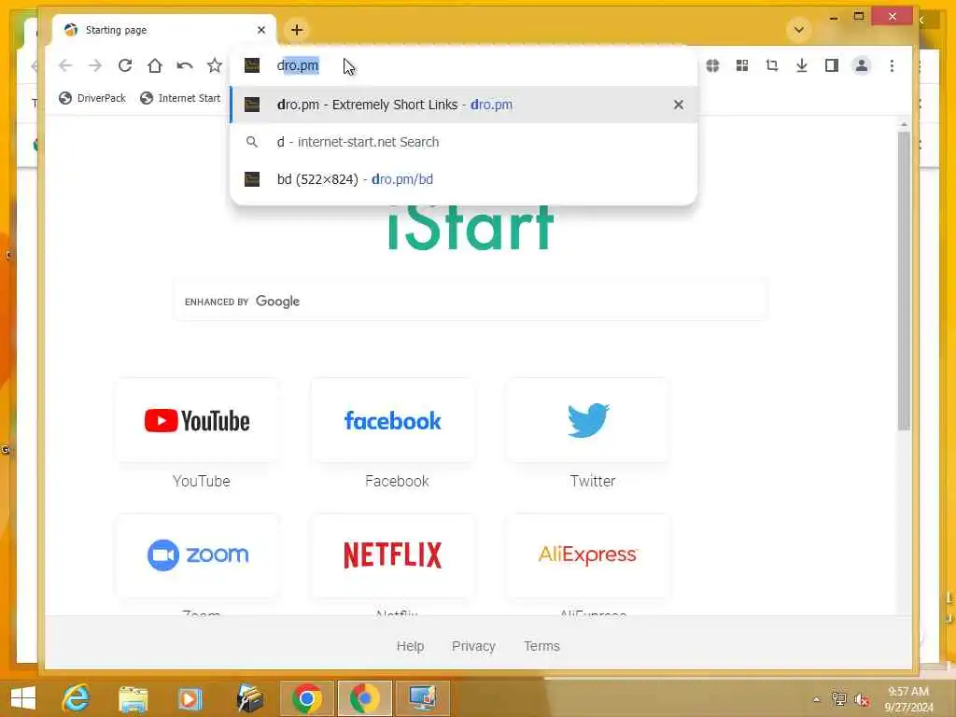Screen dimensions: 956x717
Task: Click the page vertical scrollbar thumb
Action: (x=904, y=280)
